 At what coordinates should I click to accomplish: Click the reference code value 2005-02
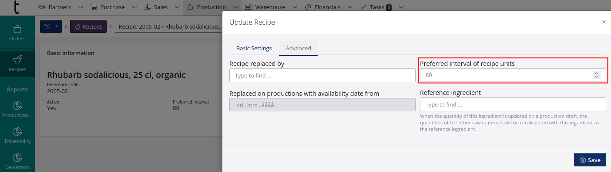[x=57, y=91]
